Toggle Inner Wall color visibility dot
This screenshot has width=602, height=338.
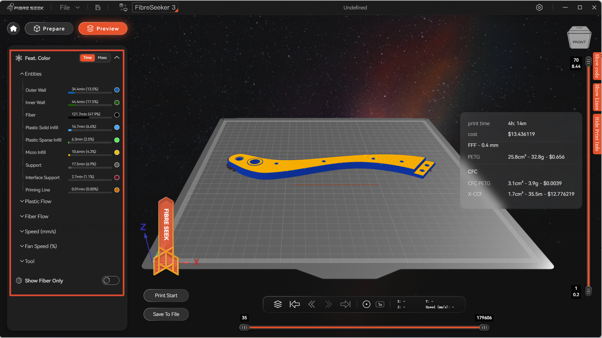pyautogui.click(x=117, y=102)
